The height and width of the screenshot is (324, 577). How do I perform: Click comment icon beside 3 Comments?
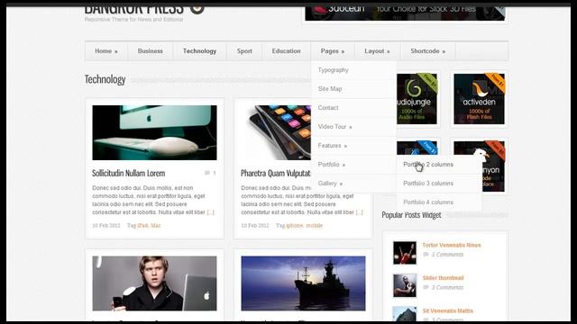click(426, 287)
